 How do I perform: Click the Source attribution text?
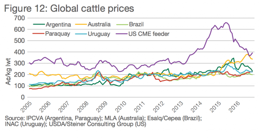click(x=103, y=121)
